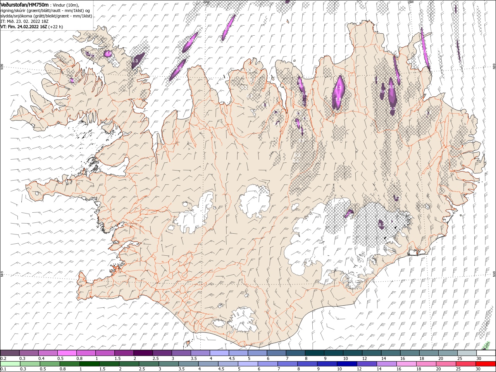Click the snow legend swatch starting at 16
496x372 pixels.
click(x=409, y=353)
